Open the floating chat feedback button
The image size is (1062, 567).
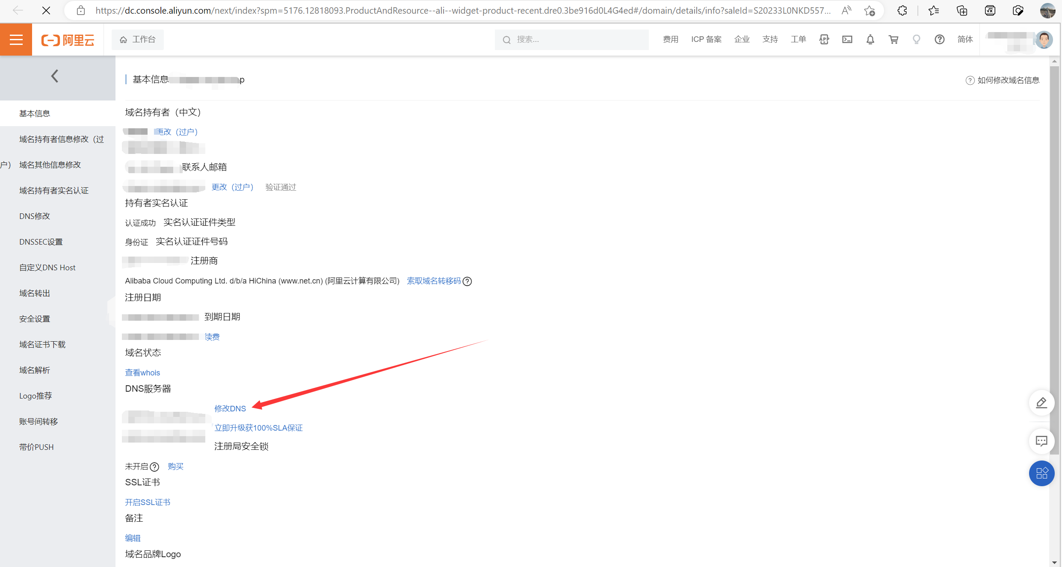click(x=1041, y=441)
